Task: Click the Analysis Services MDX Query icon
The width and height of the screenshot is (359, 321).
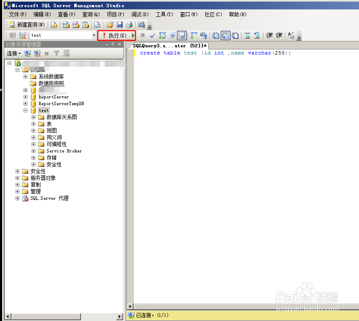Action: pyautogui.click(x=66, y=24)
